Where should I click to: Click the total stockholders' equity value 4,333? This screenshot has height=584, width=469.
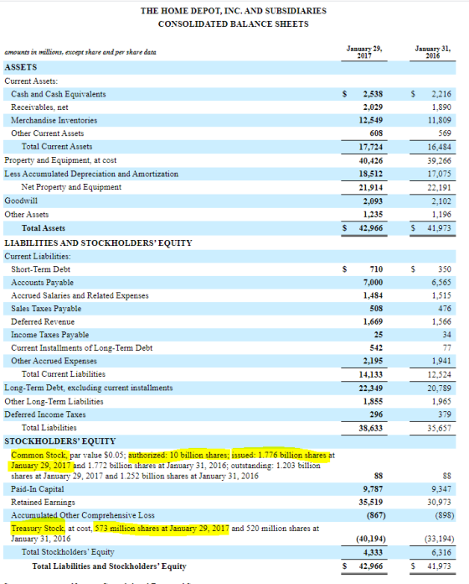(373, 553)
